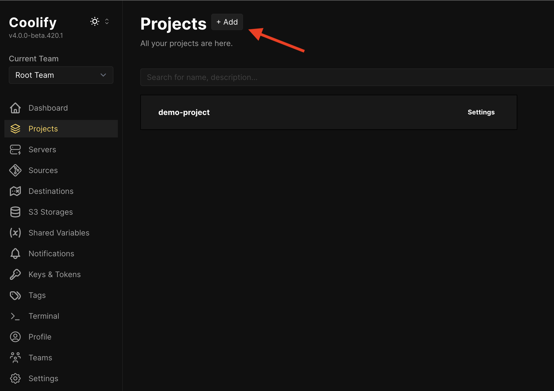Click the Dashboard house icon

pyautogui.click(x=15, y=108)
